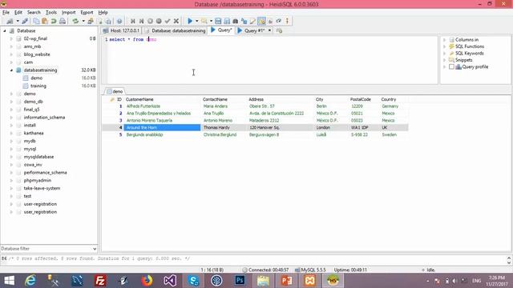Screen dimensions: 513x288
Task: Expand the 02-wp_final database node
Action: click(x=11, y=38)
